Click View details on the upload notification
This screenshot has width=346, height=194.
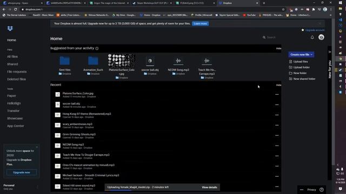(209, 188)
